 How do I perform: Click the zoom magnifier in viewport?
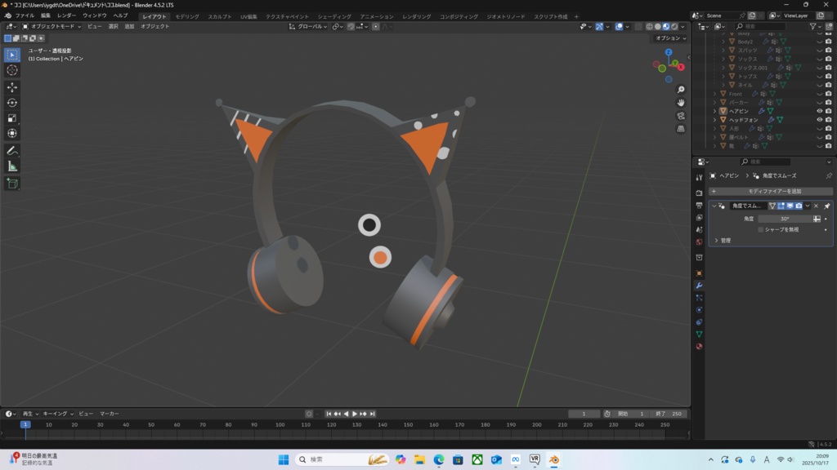[681, 90]
